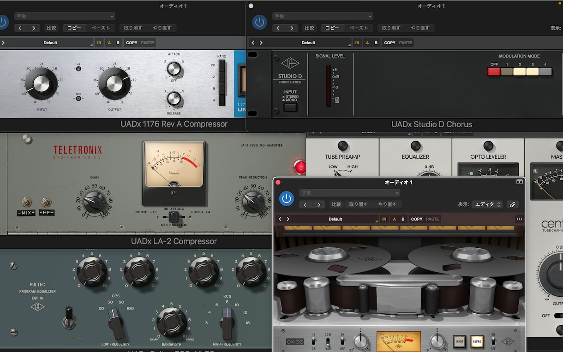The image size is (563, 352).
Task: Click next setting arrow in 1176 window header
Action: 34,28
